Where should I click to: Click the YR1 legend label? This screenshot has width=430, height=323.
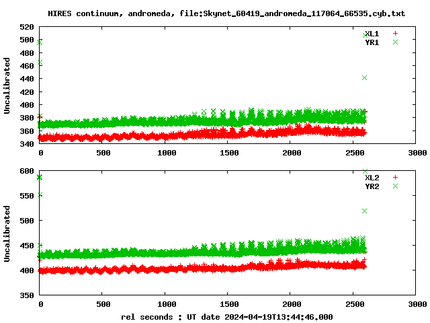[372, 42]
